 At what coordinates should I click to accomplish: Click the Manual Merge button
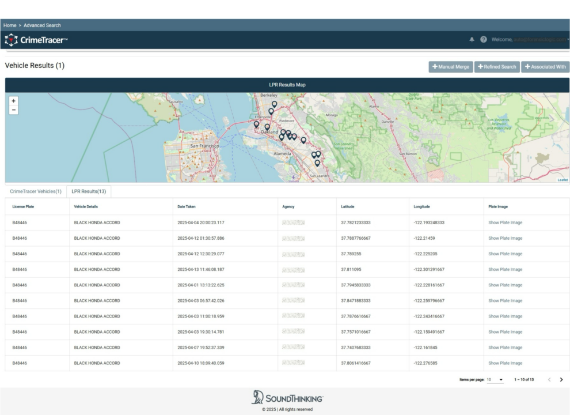coord(451,67)
